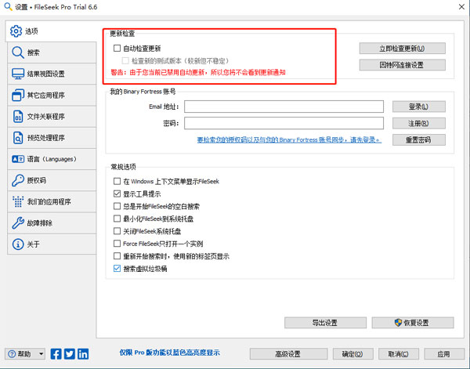Switch to the 搜索 settings tab

pos(52,52)
